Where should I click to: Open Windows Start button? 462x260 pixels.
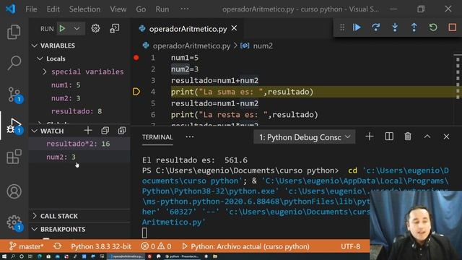4,256
